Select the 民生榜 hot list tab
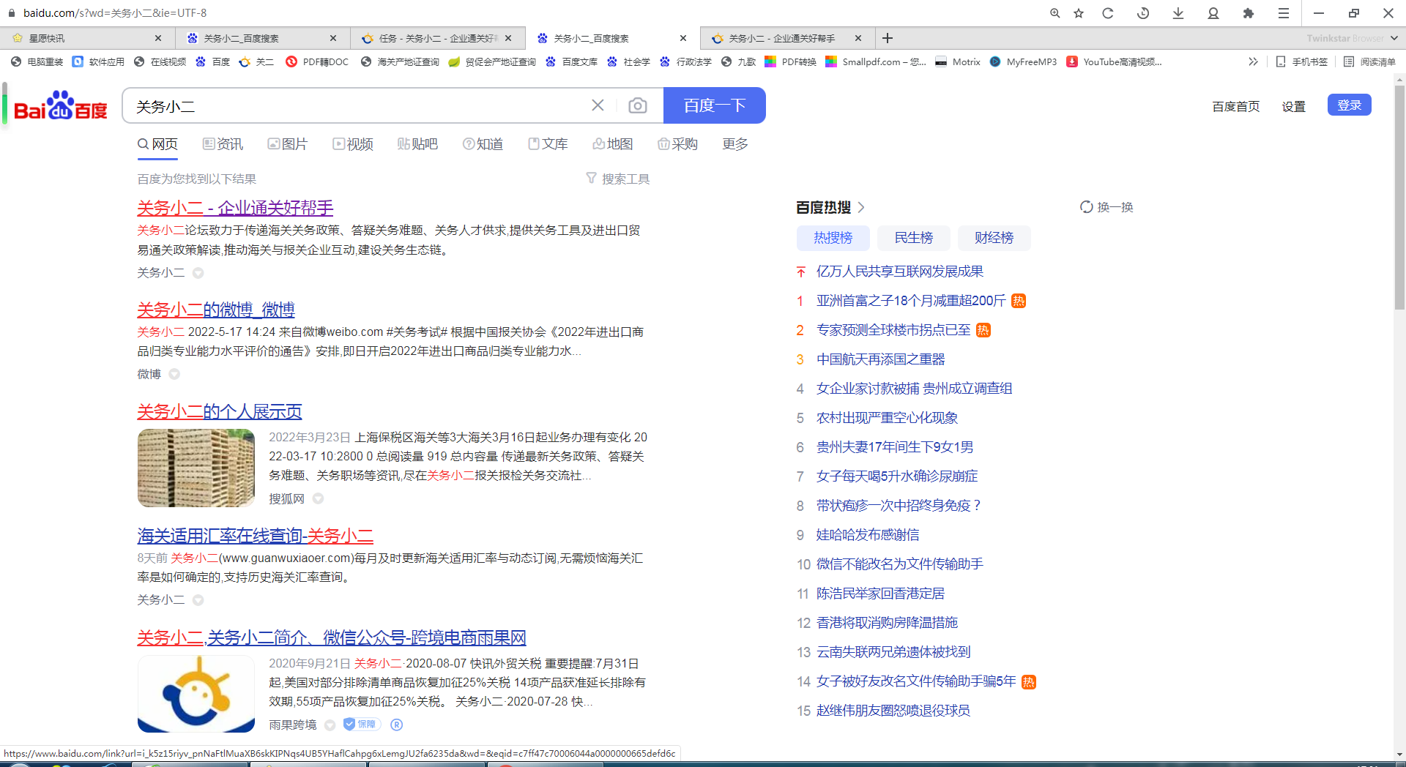The width and height of the screenshot is (1406, 767). [914, 238]
